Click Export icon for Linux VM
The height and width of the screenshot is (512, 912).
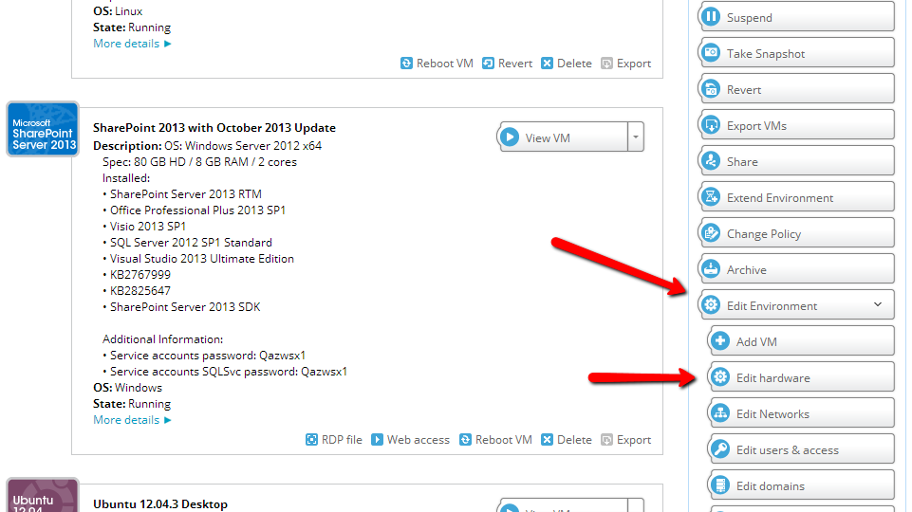(606, 64)
